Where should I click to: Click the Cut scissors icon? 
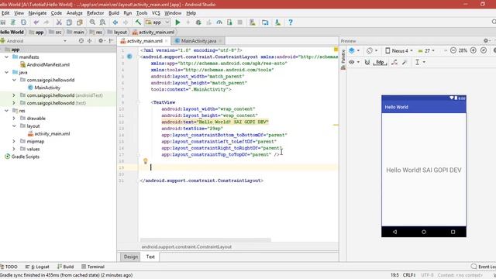point(59,22)
